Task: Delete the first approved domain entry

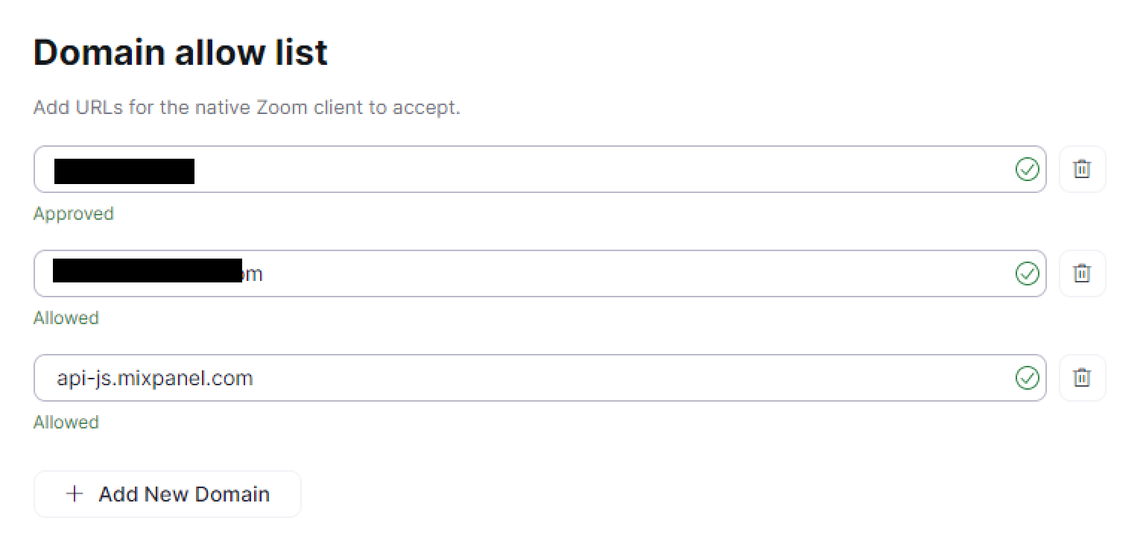Action: [1082, 169]
